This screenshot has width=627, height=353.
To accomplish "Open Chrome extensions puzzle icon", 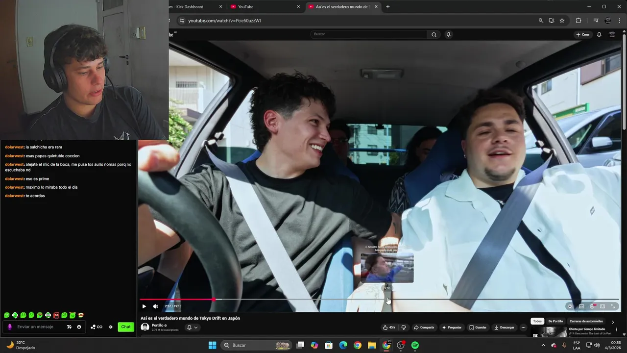I will coord(579,21).
